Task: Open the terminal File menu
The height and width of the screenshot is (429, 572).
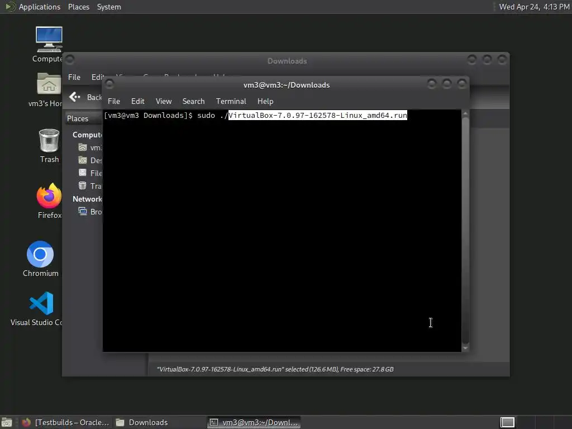Action: 114,101
